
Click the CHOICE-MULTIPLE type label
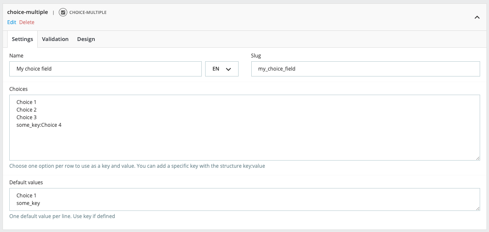click(x=88, y=13)
